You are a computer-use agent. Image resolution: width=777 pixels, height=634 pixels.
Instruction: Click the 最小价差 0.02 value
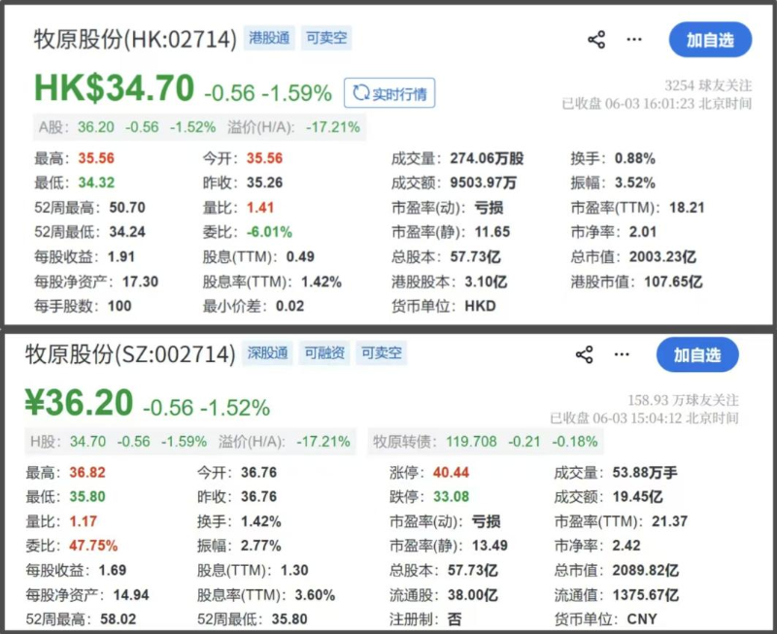(x=289, y=306)
